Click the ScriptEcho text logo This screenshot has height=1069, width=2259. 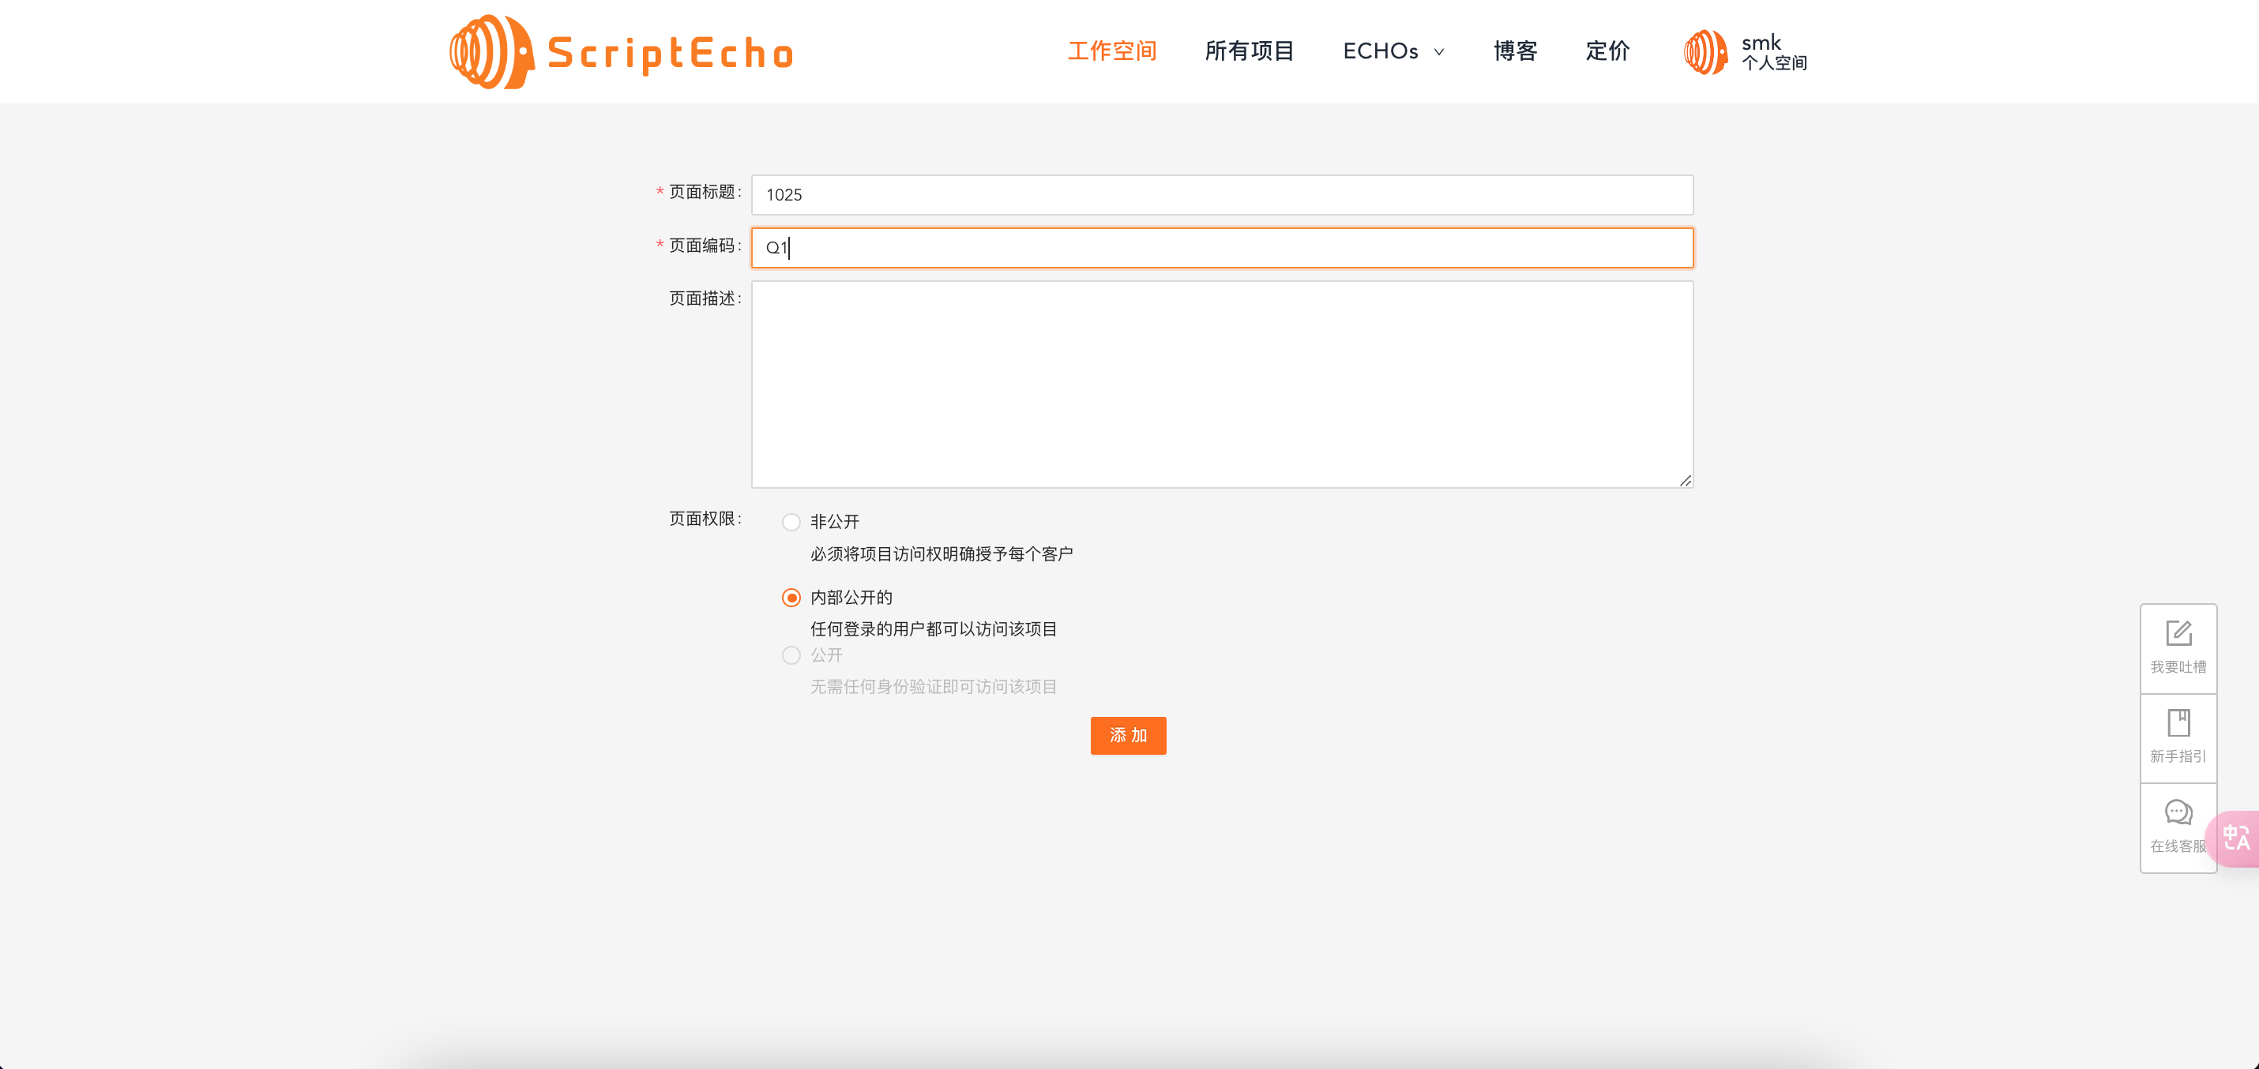click(670, 54)
